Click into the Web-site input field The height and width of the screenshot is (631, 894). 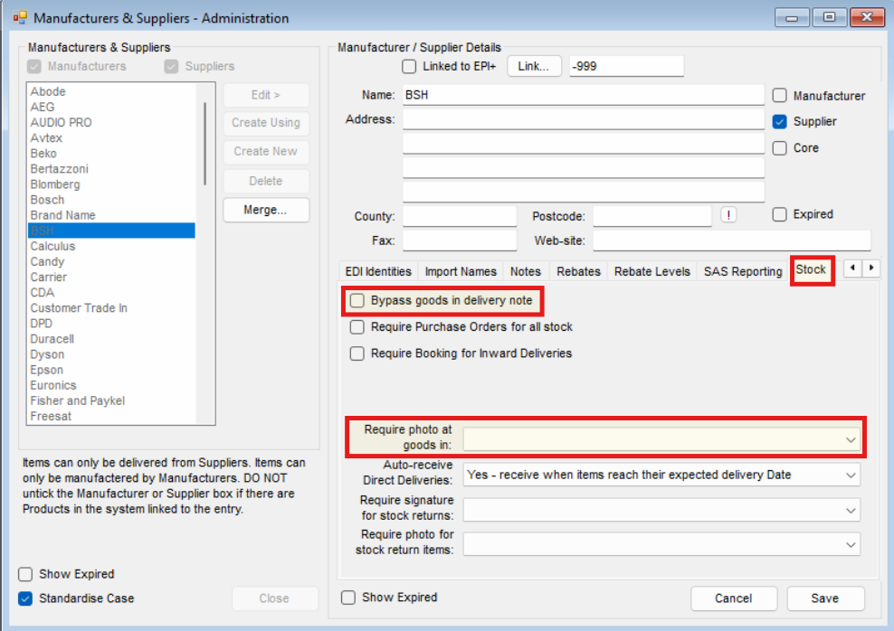coord(731,240)
